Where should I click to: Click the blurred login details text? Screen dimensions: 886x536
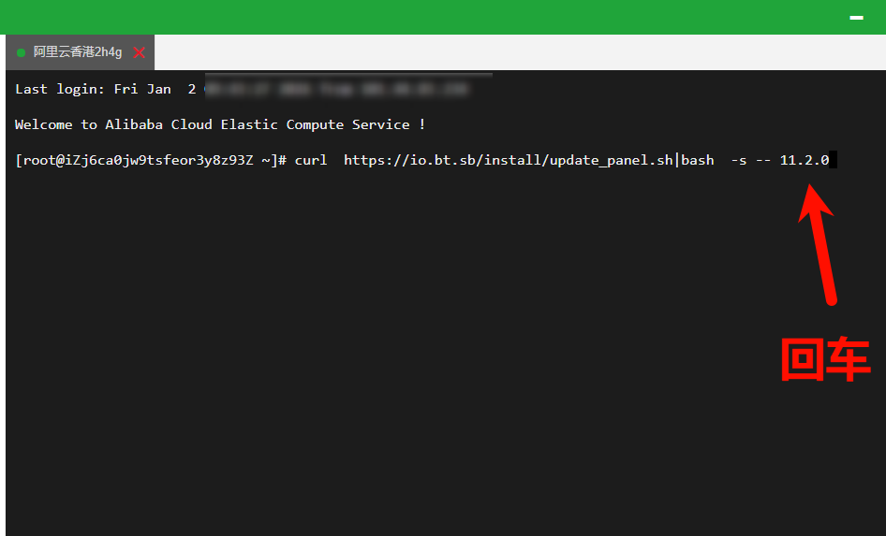pyautogui.click(x=337, y=90)
